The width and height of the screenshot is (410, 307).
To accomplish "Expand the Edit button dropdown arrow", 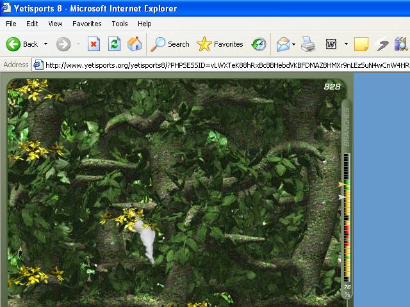I will pyautogui.click(x=346, y=44).
